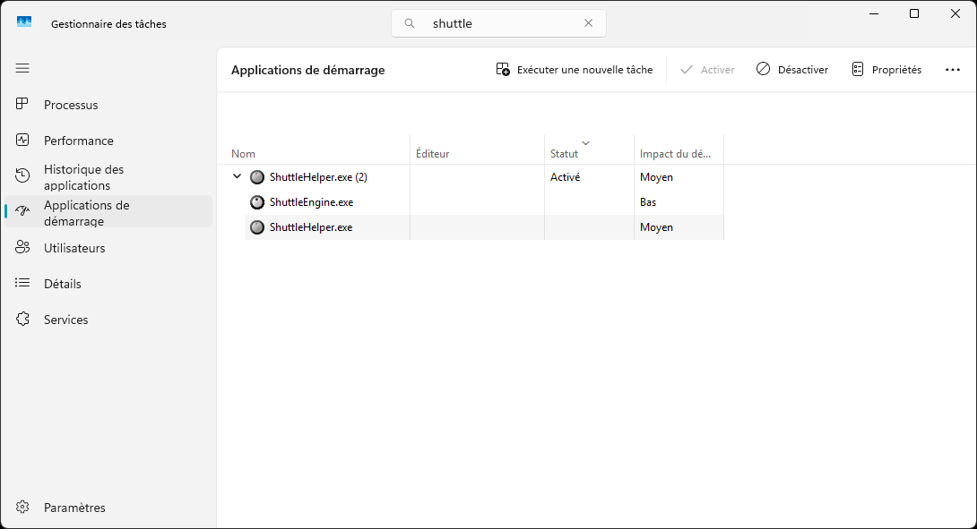
Task: Sort by the Nom column header
Action: (x=244, y=154)
